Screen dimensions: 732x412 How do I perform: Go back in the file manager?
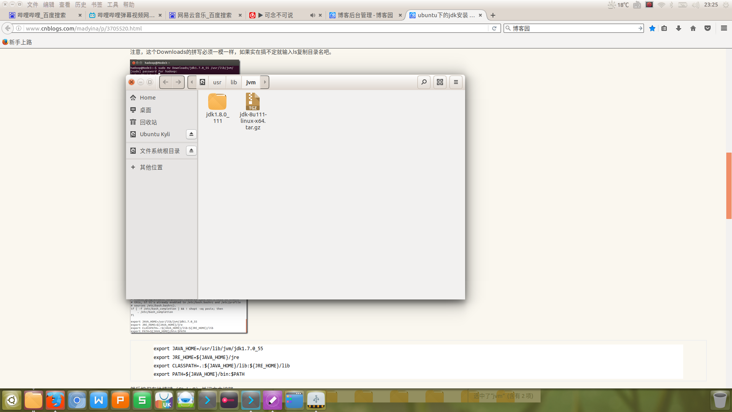click(165, 82)
